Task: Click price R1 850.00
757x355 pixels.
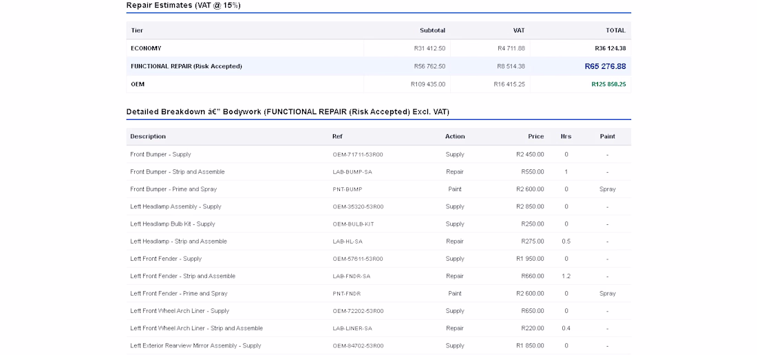Action: pyautogui.click(x=530, y=345)
